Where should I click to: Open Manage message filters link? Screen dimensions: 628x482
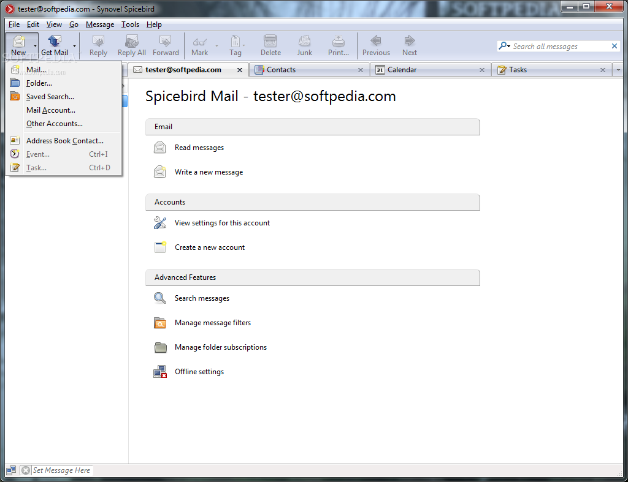click(x=213, y=322)
